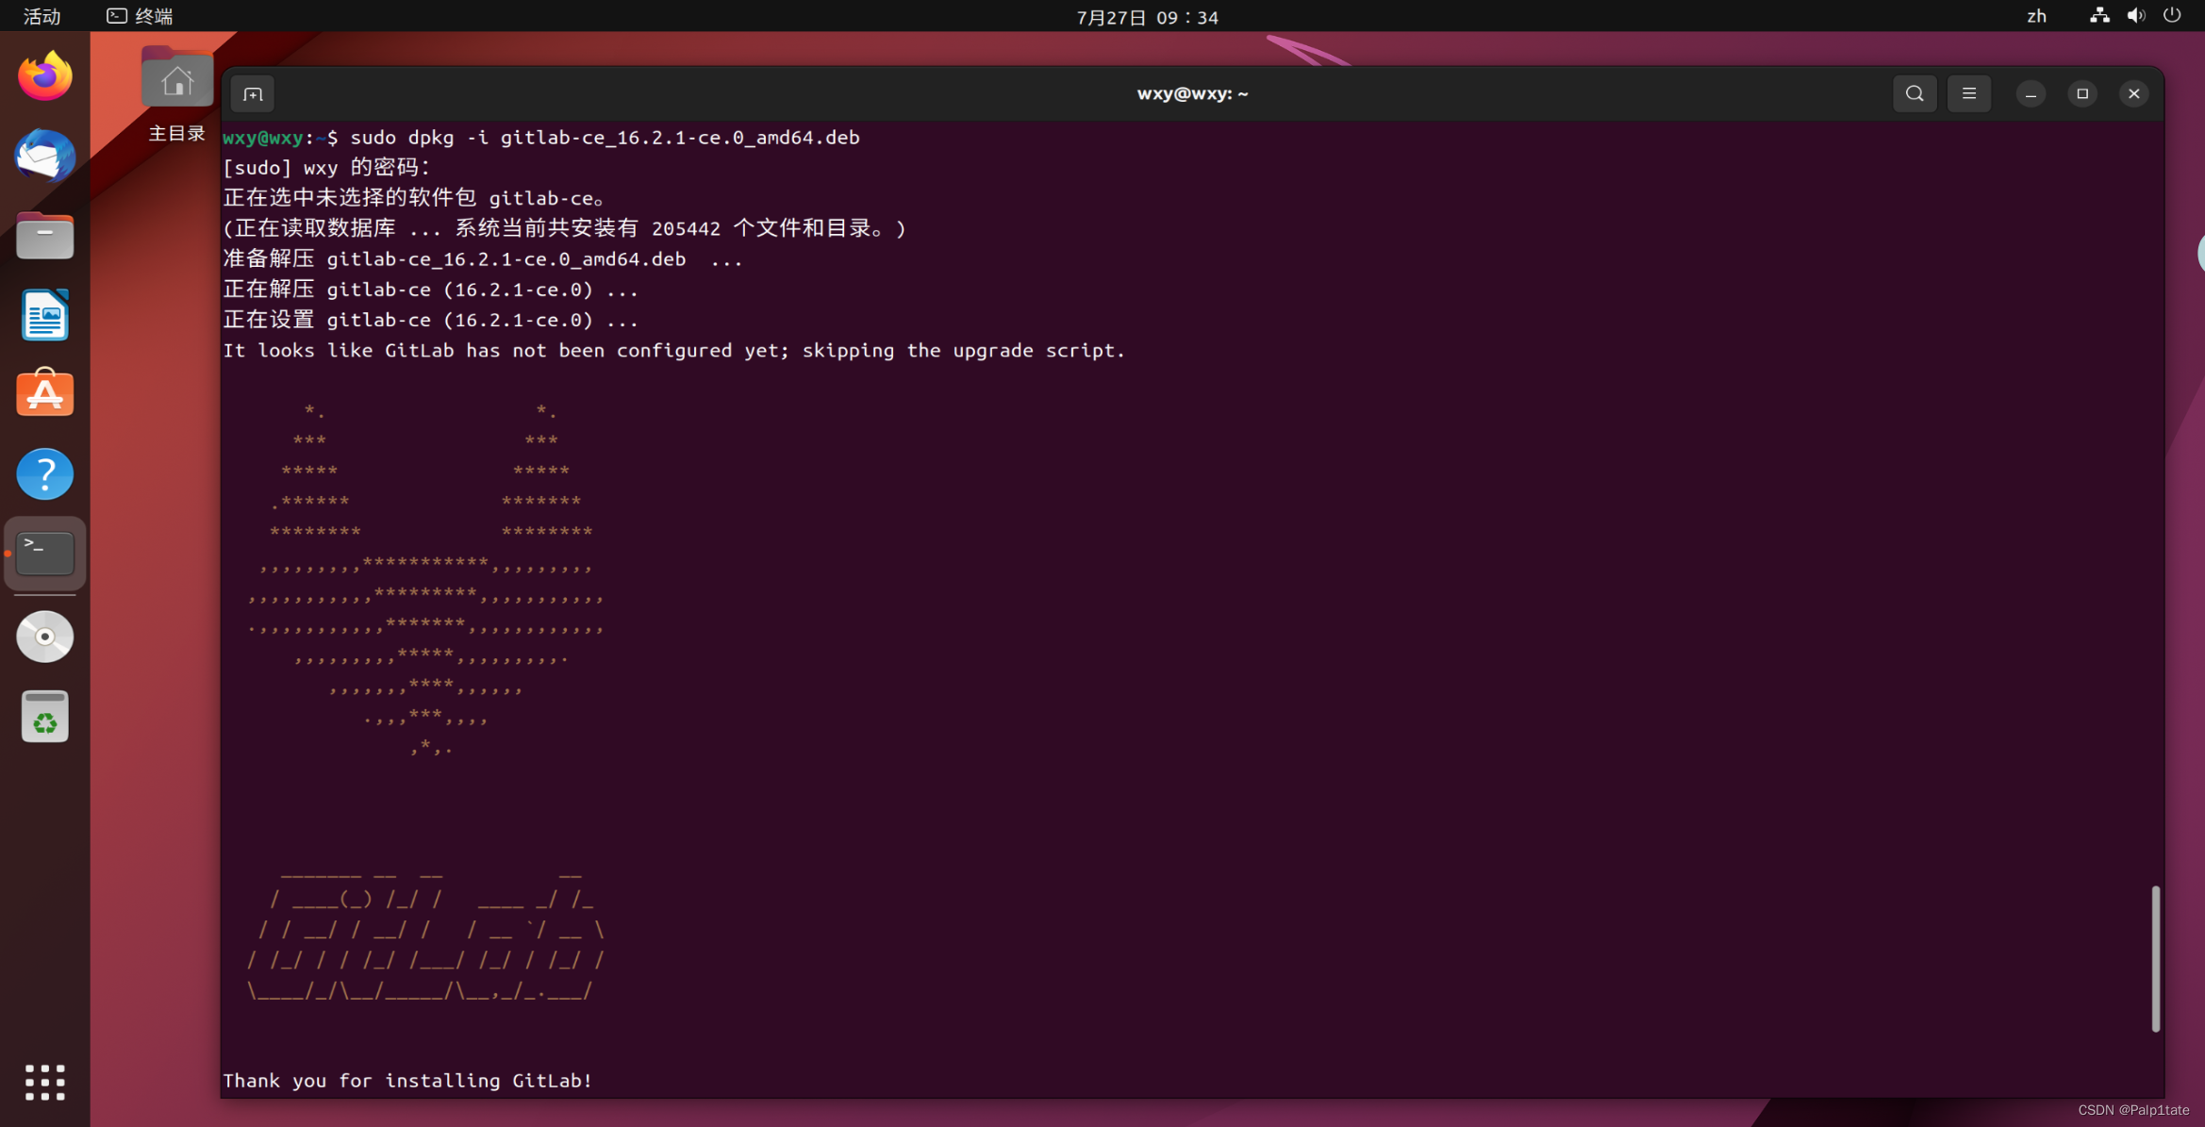Open the clock and calendar panel
This screenshot has width=2205, height=1127.
point(1147,17)
